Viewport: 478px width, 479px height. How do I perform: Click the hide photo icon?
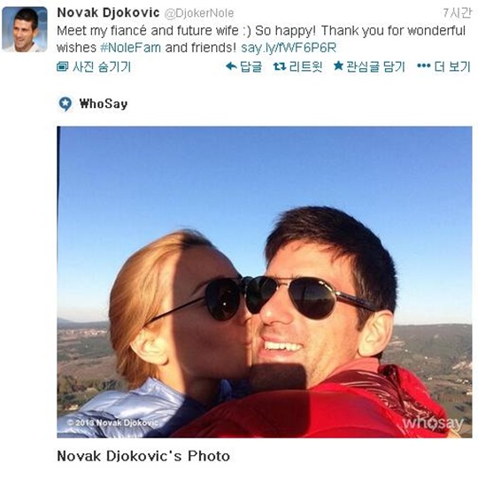tap(62, 66)
